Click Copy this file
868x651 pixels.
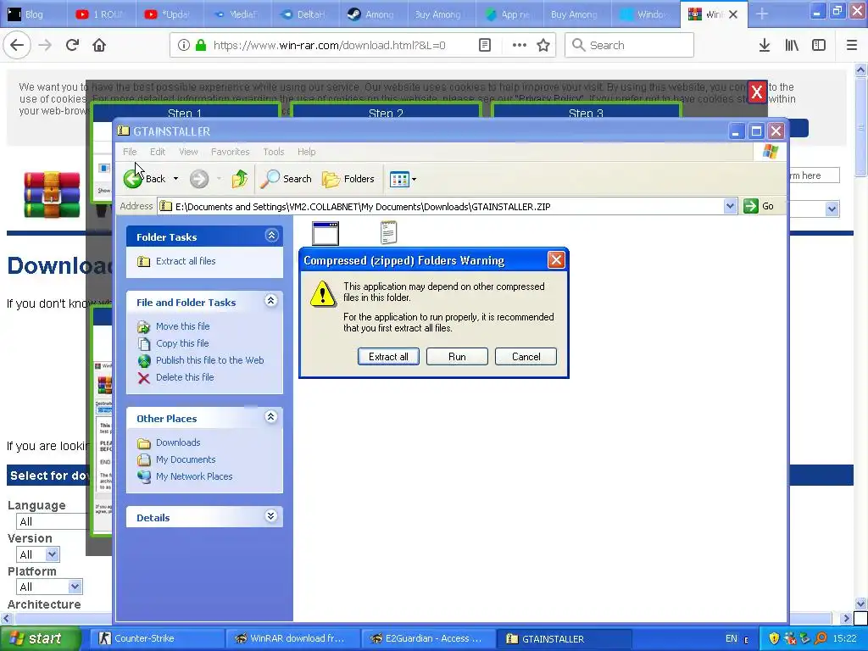[182, 343]
